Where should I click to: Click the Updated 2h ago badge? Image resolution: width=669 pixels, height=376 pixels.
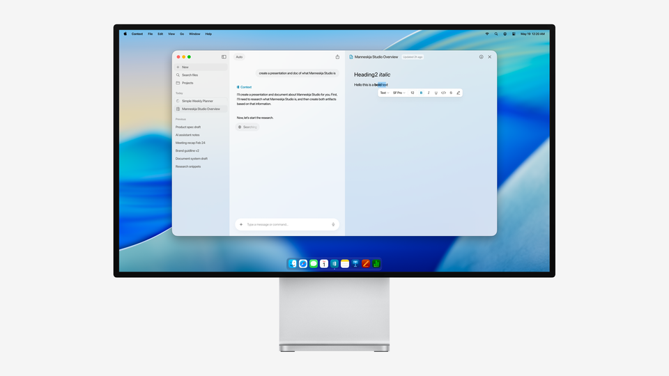click(x=413, y=56)
